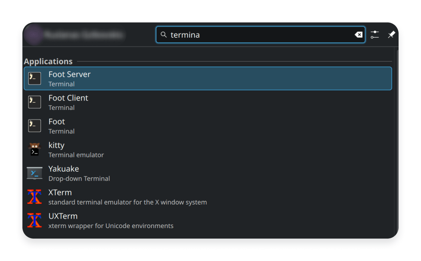Click 'Terminal emulator' description under kitty
Screen dimensions: 421x261
76,155
